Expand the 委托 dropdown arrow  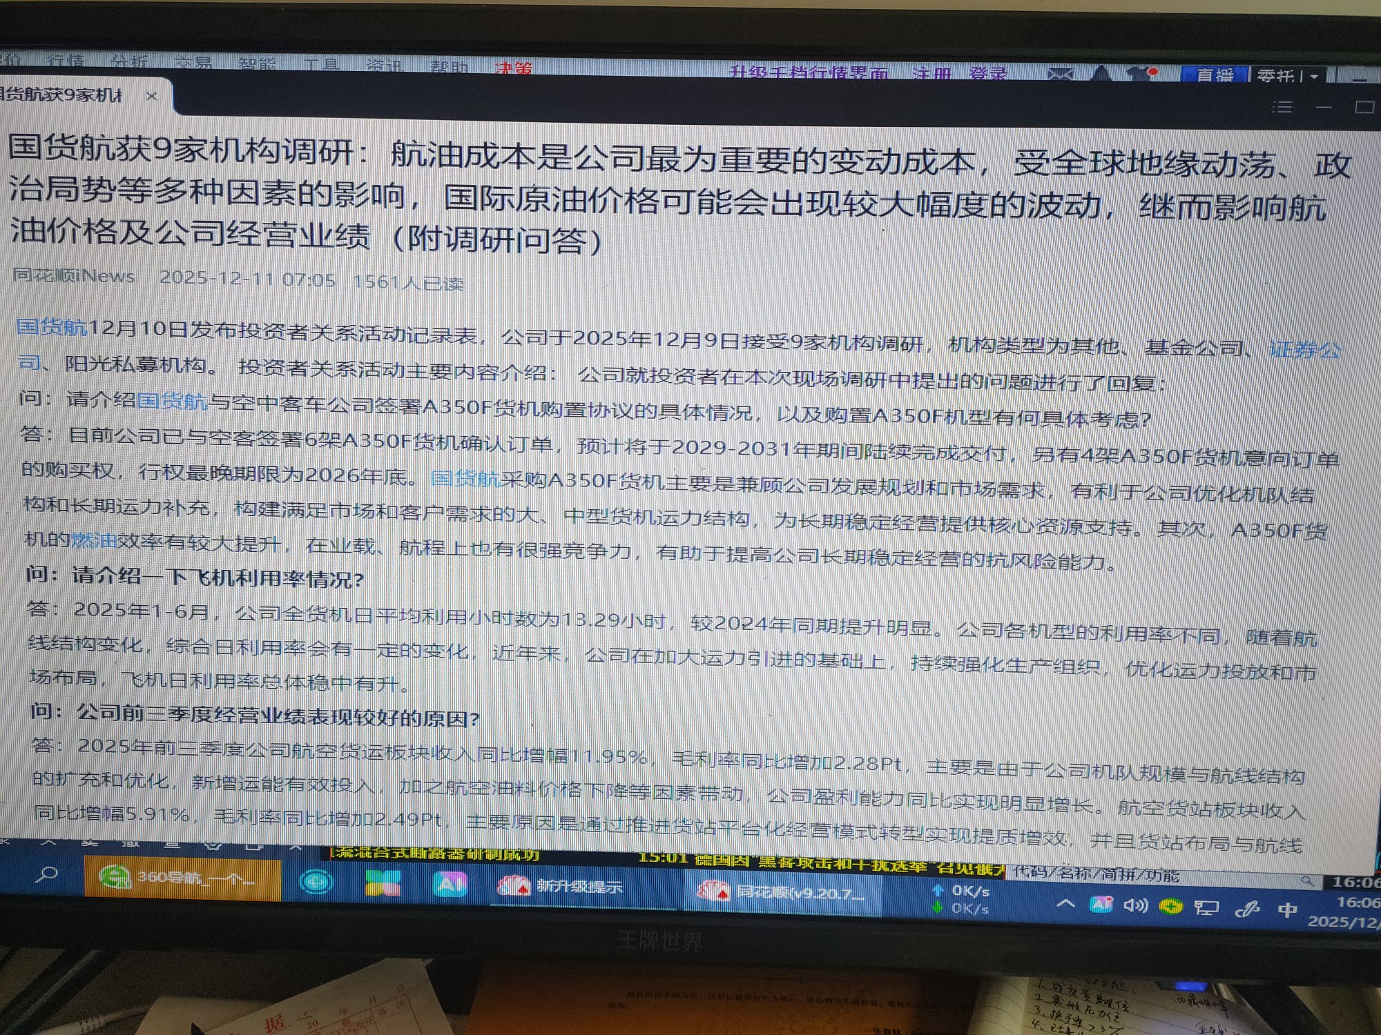coord(1313,77)
